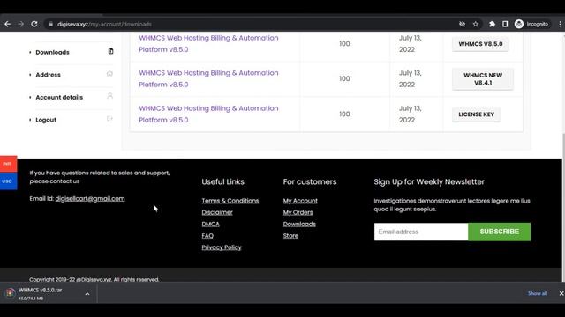Open Downloads link under For customers
Image resolution: width=565 pixels, height=317 pixels.
[299, 225]
